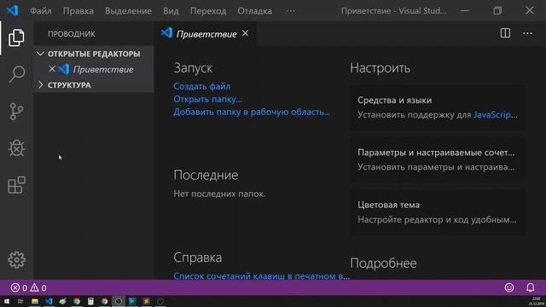Viewport: 546px width, 307px height.
Task: Open the Debug view bug icon
Action: tap(16, 148)
